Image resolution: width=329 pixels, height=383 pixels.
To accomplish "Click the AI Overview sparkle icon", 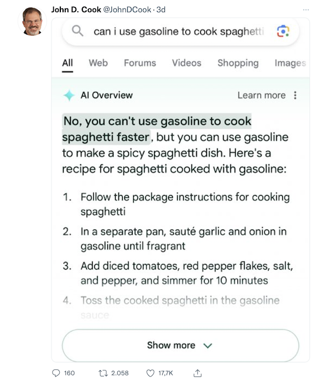I will click(69, 95).
